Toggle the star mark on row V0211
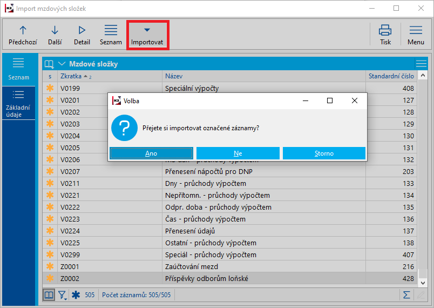This screenshot has height=308, width=434. [50, 183]
